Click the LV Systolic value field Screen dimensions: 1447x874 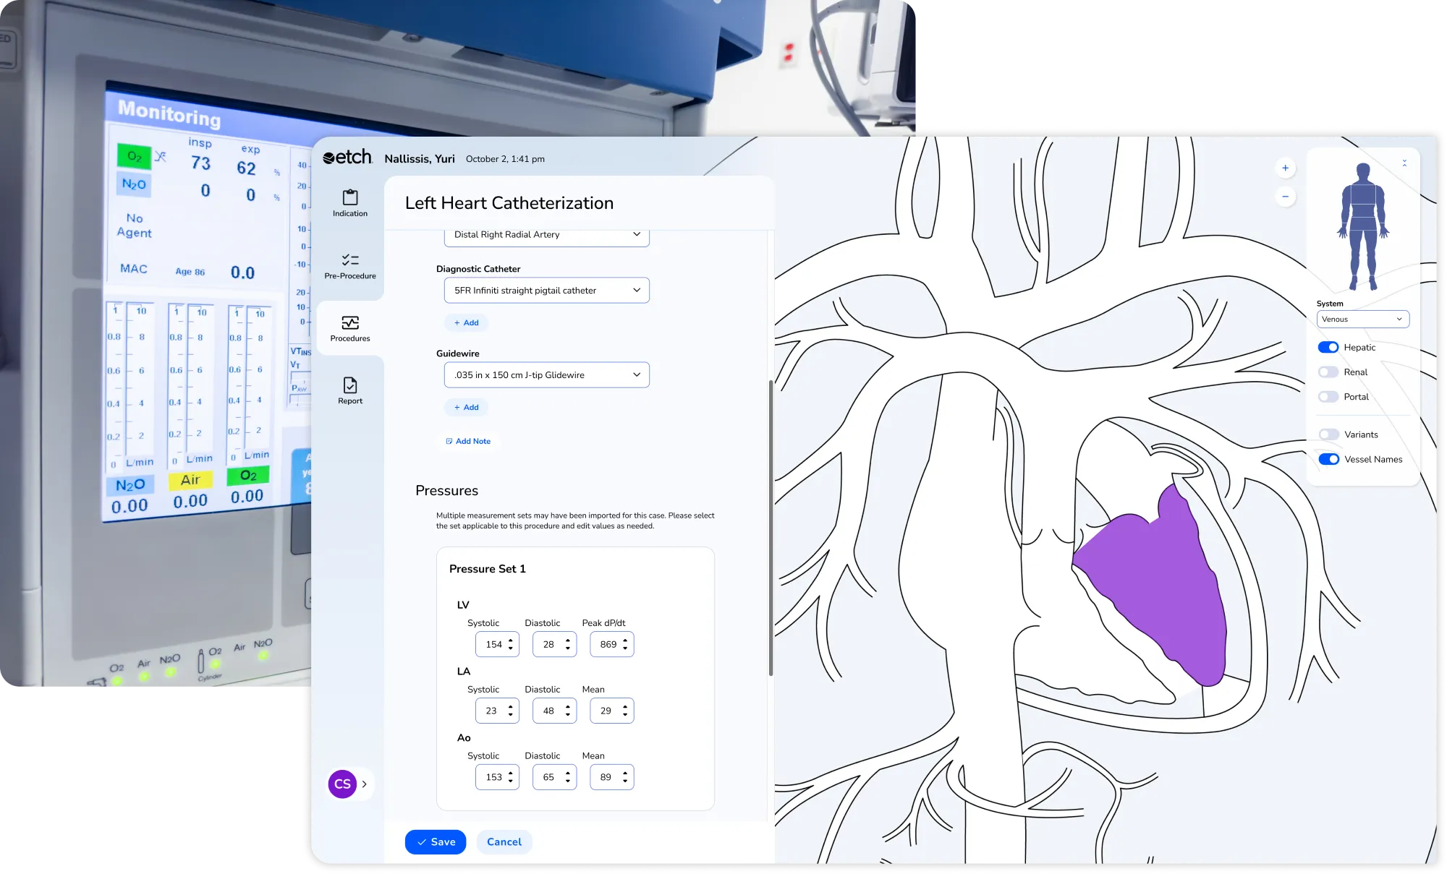click(x=493, y=645)
